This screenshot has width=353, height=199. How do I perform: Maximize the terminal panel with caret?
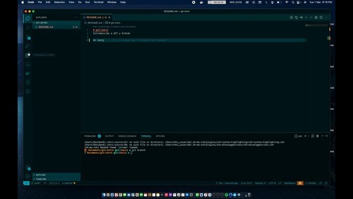(x=322, y=136)
